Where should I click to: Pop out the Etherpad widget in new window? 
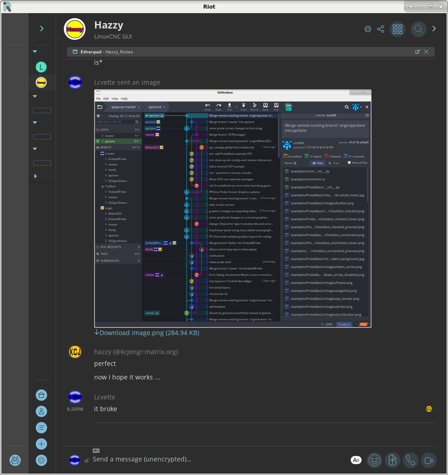tap(417, 52)
